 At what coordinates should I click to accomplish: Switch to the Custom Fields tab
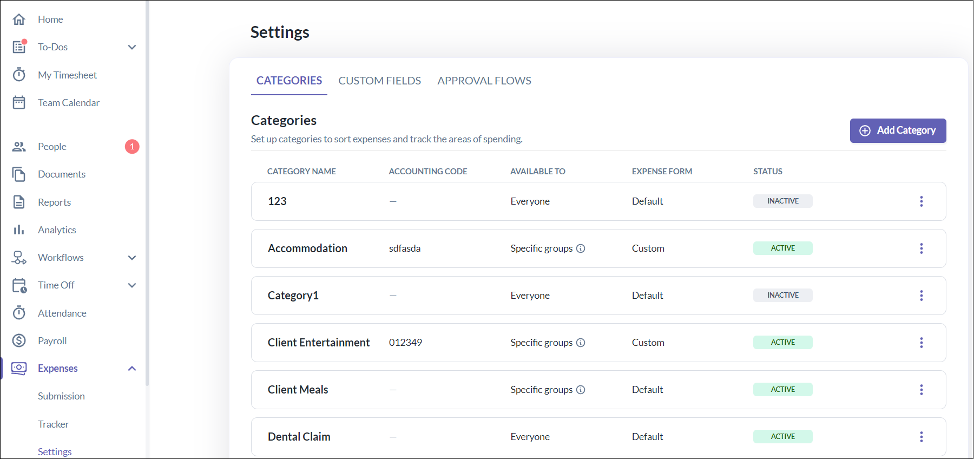tap(379, 81)
